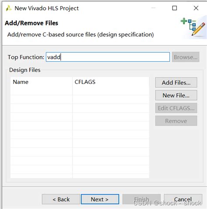Select the first empty row in Design Files table
The image size is (207, 209).
[80, 91]
